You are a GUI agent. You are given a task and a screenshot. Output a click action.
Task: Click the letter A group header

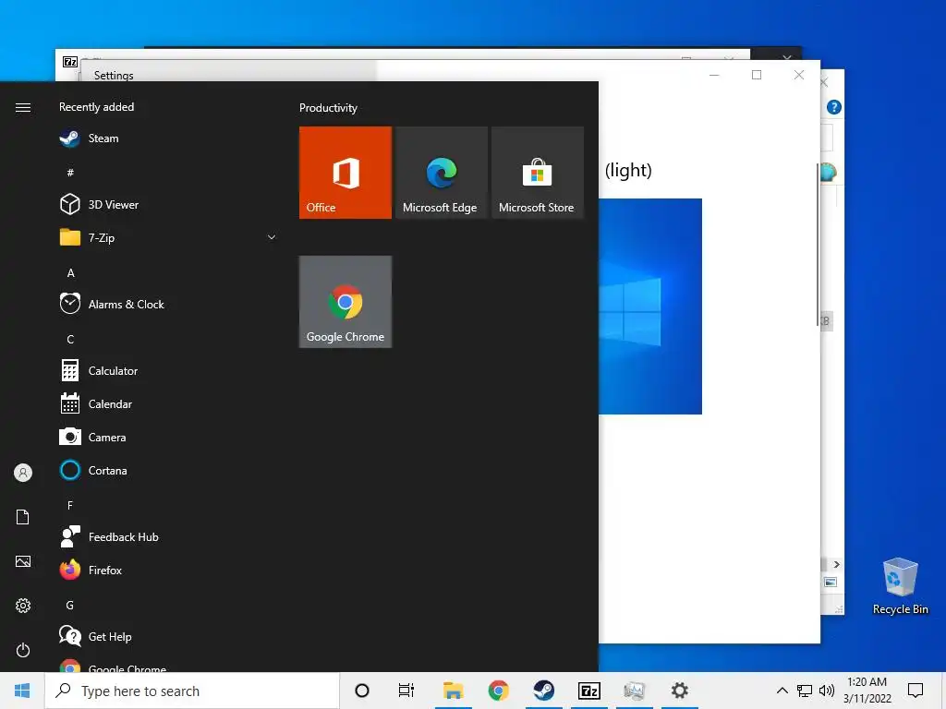[x=70, y=273]
